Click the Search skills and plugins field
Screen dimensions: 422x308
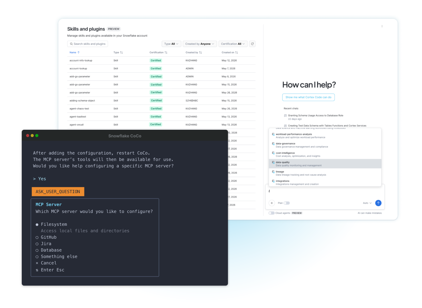pyautogui.click(x=88, y=44)
